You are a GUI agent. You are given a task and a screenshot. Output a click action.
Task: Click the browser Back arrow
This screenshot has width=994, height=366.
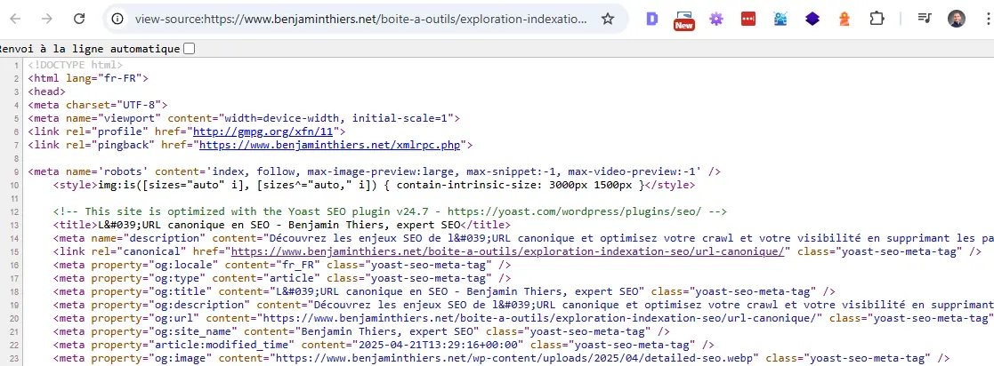click(15, 19)
